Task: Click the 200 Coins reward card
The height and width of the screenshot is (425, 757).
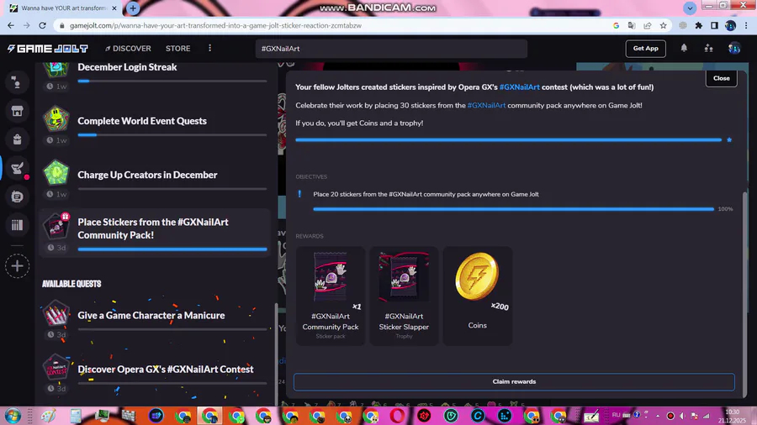Action: click(478, 296)
